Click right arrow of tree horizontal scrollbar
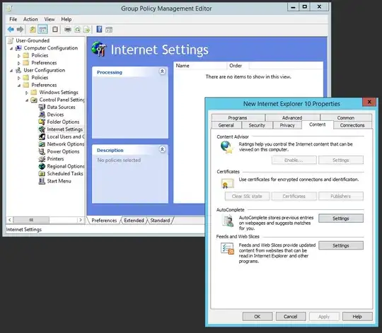The image size is (382, 333). [x=81, y=220]
